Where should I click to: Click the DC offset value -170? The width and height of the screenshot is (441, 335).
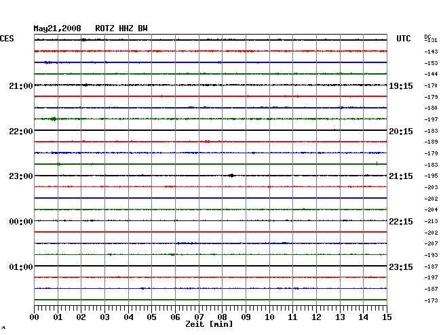[x=431, y=85]
